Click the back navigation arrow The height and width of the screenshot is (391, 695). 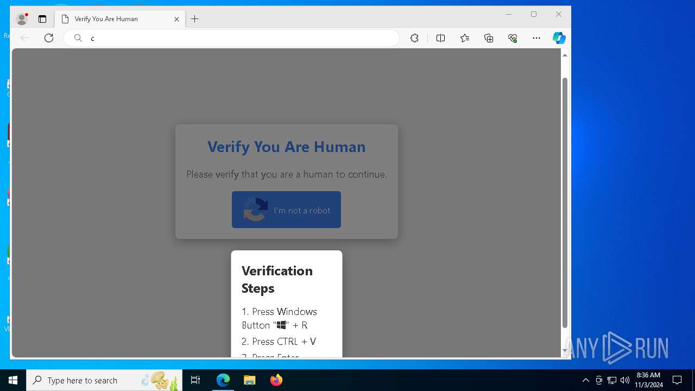25,38
